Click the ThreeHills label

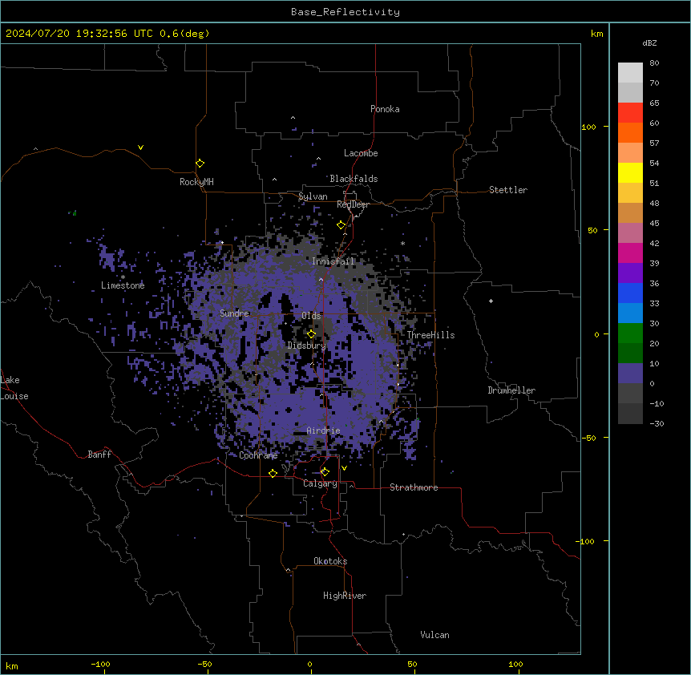coord(430,335)
